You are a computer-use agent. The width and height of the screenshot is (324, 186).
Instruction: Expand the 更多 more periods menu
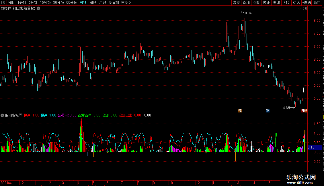point(126,3)
